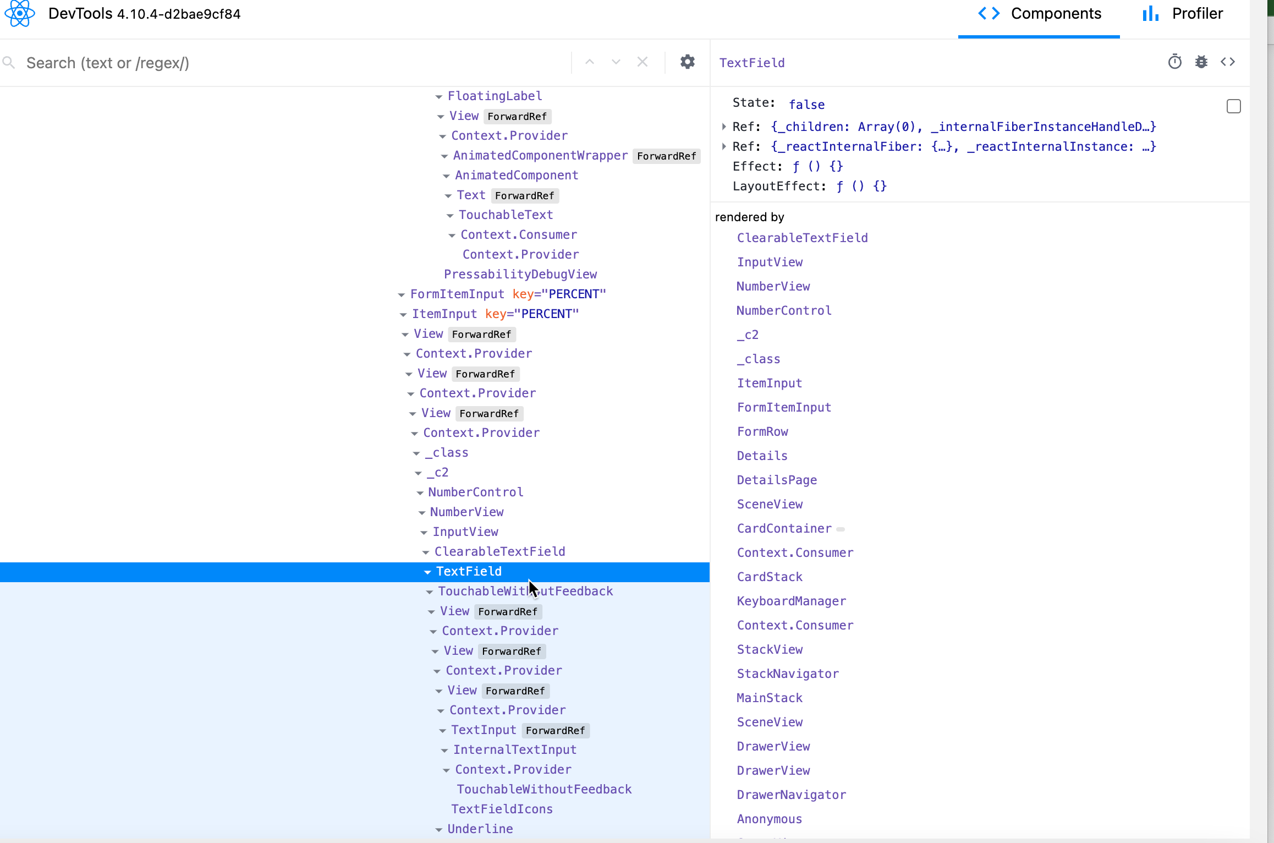Select the PressabilityDebugView tree row
Screen dimensions: 1274x843
355,274
